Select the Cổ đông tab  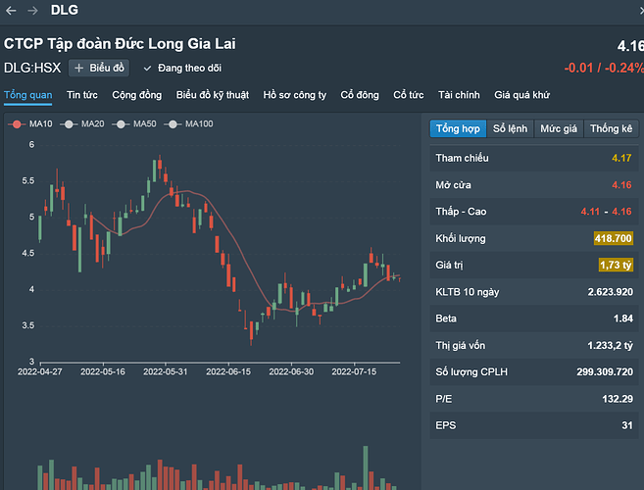(x=360, y=95)
